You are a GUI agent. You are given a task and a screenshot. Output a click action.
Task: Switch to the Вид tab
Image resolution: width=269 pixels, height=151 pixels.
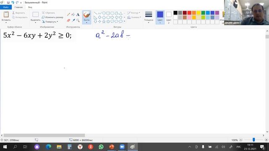click(30, 7)
